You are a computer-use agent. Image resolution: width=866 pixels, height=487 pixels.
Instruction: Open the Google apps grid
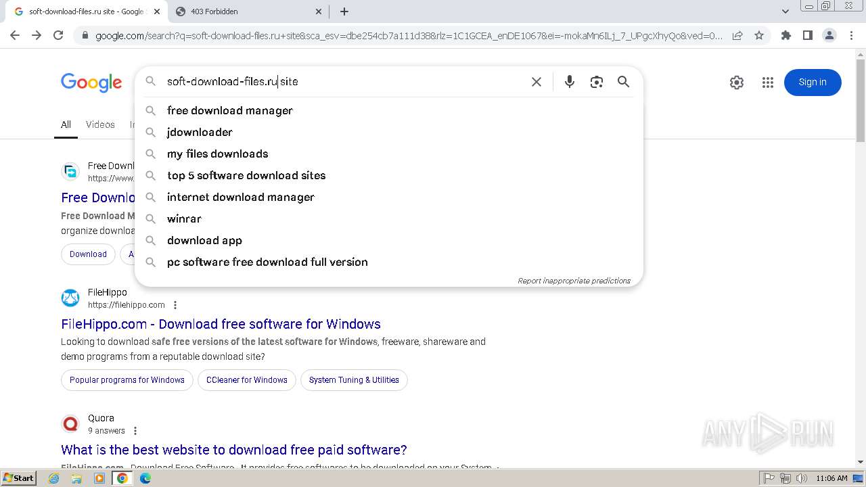point(767,83)
